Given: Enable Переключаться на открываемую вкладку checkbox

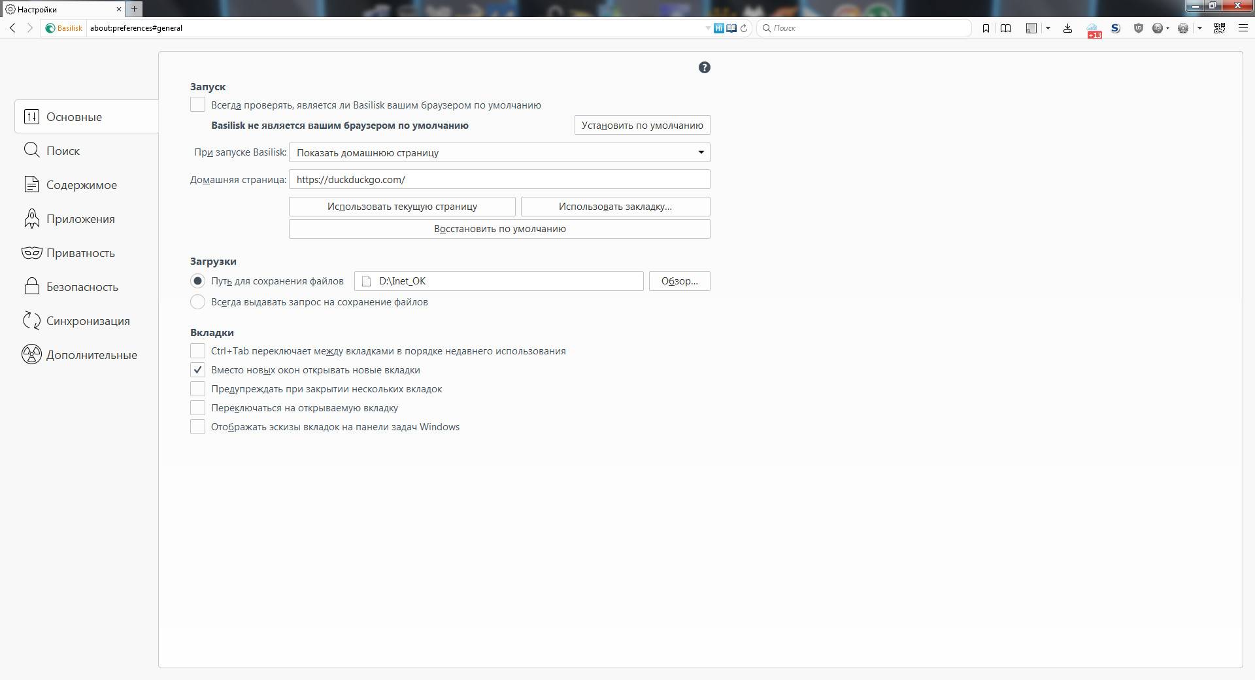Looking at the screenshot, I should (197, 407).
